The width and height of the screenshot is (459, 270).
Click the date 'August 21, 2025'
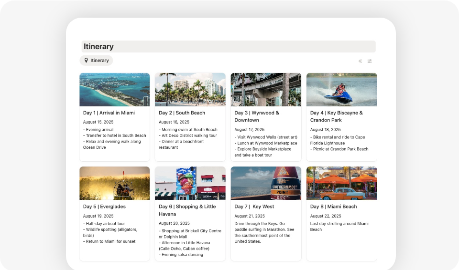pyautogui.click(x=250, y=216)
